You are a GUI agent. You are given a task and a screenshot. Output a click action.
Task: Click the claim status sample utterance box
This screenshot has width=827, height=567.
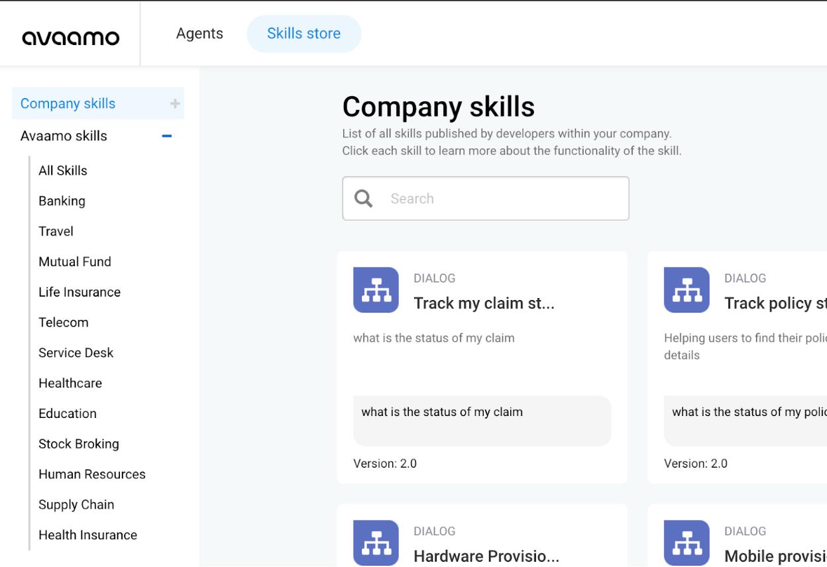point(482,421)
